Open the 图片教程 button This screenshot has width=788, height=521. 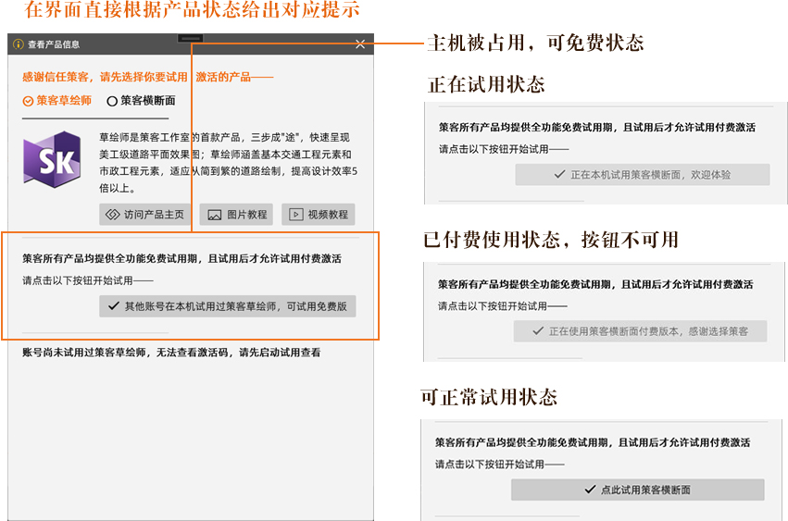tap(236, 215)
